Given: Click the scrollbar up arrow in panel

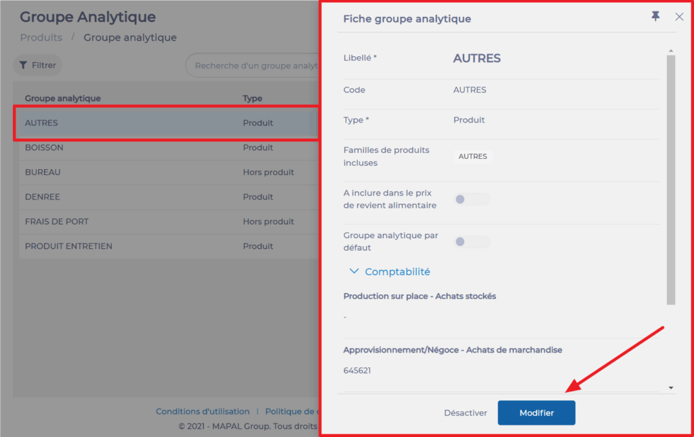Looking at the screenshot, I should [x=671, y=51].
